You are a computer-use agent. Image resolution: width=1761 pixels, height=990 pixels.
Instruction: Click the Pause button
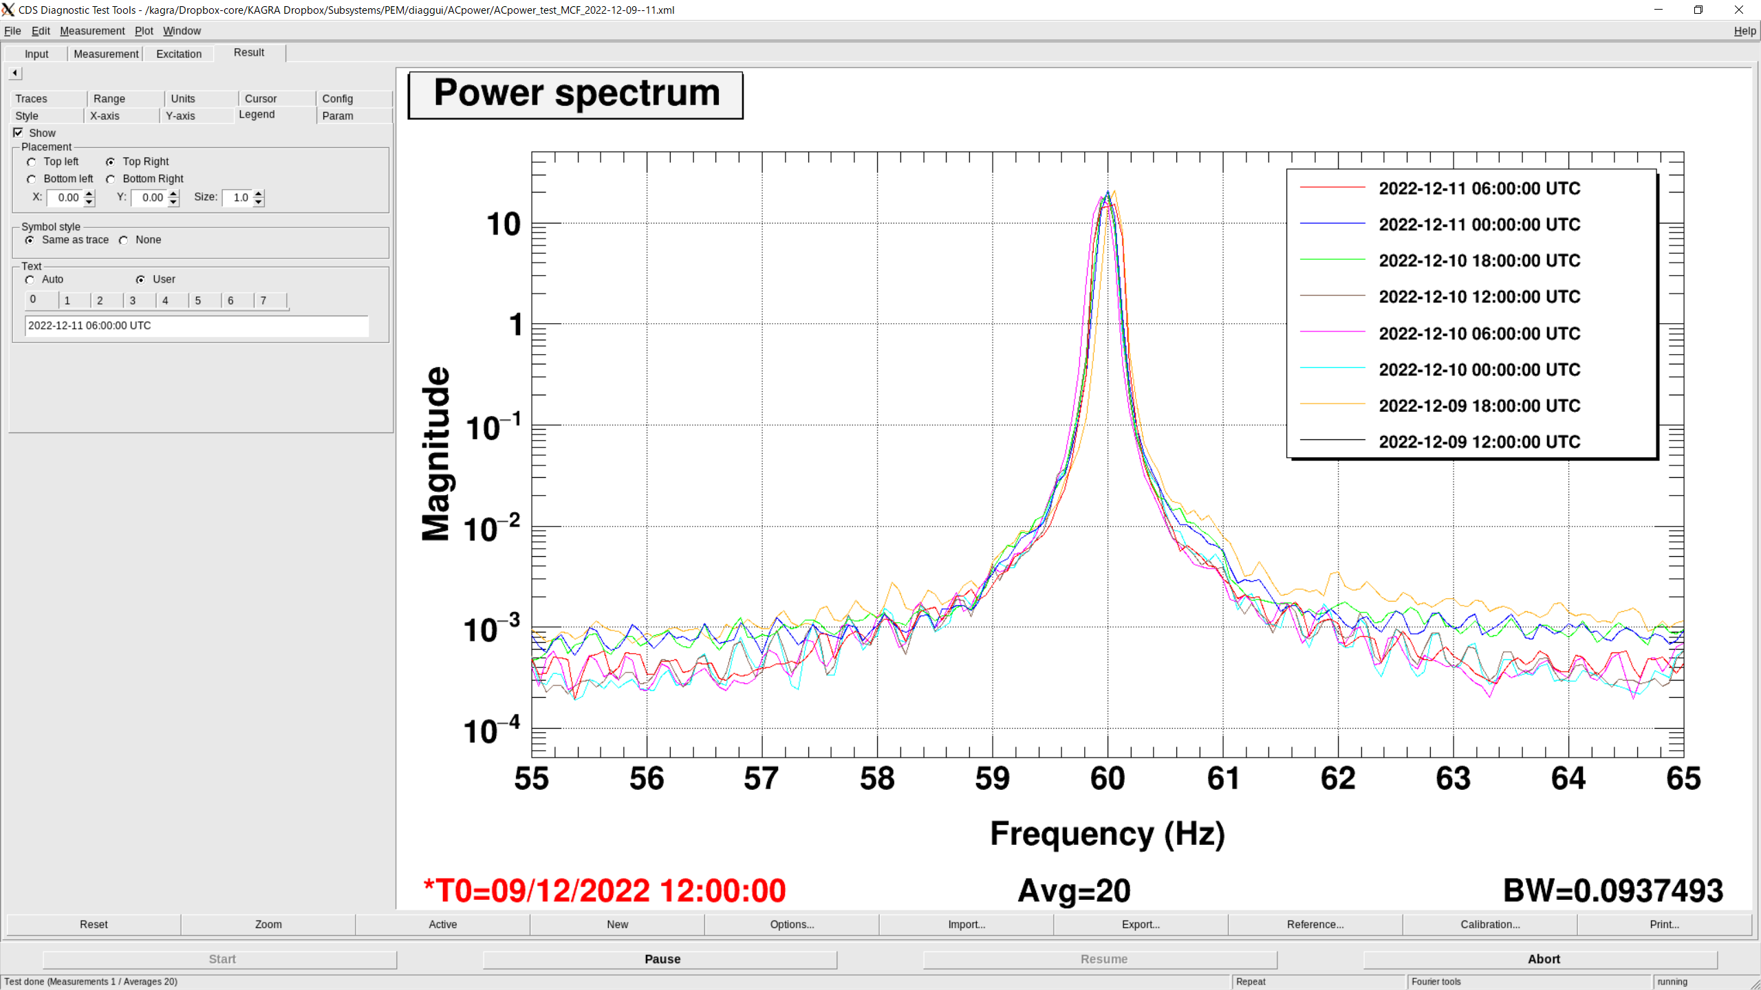point(660,959)
